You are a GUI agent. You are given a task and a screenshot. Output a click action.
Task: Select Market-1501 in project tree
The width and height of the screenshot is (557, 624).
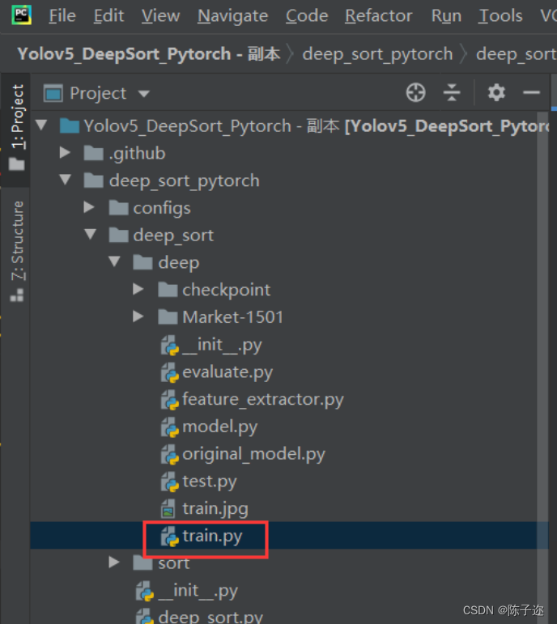[x=233, y=317]
